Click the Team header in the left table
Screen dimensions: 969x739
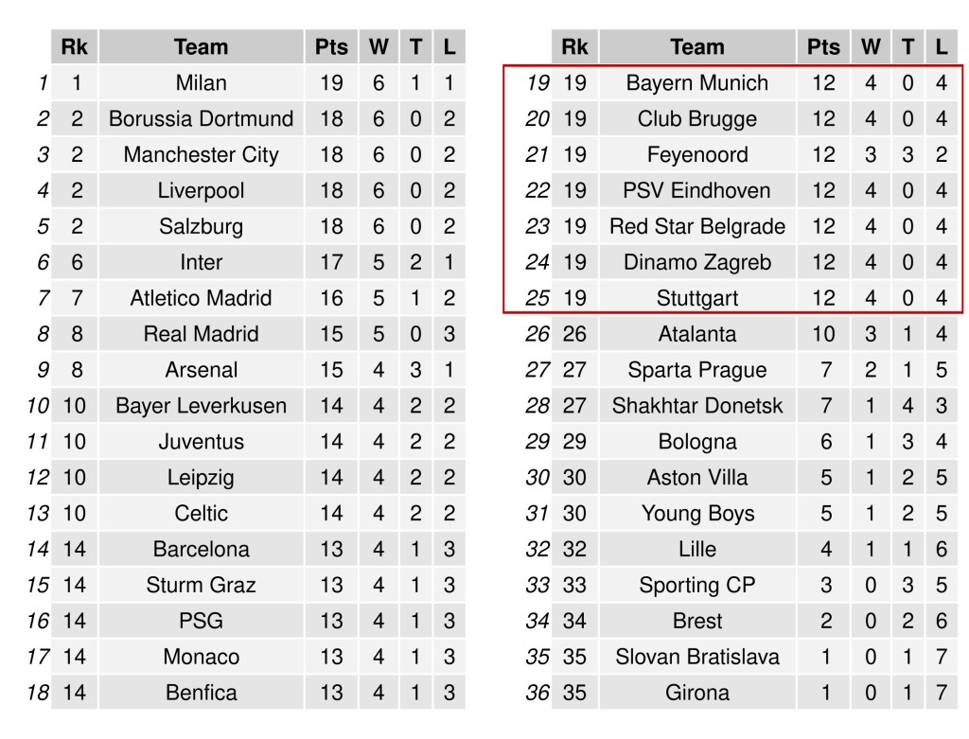(201, 46)
